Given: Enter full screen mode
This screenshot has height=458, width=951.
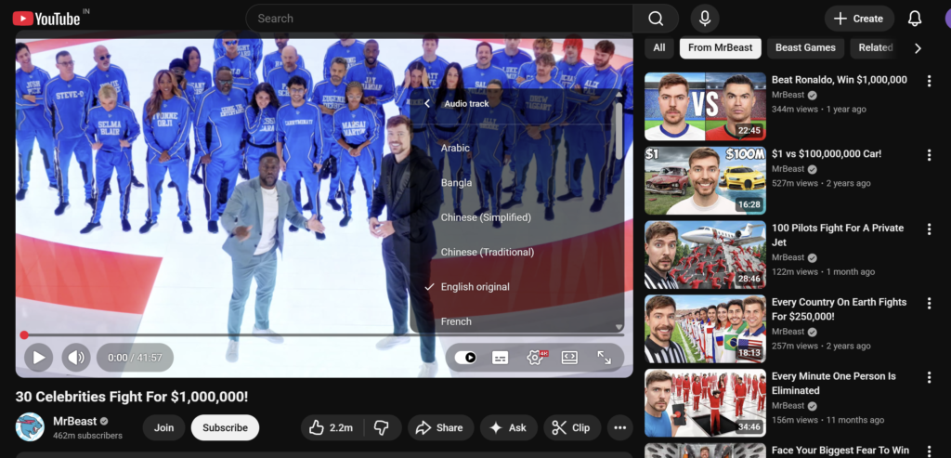Looking at the screenshot, I should pyautogui.click(x=604, y=358).
